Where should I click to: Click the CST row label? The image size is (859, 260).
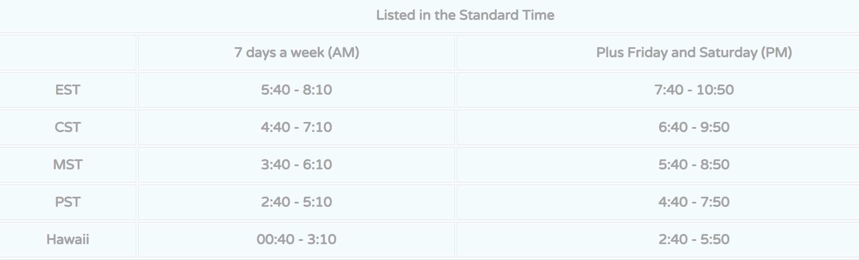(68, 127)
